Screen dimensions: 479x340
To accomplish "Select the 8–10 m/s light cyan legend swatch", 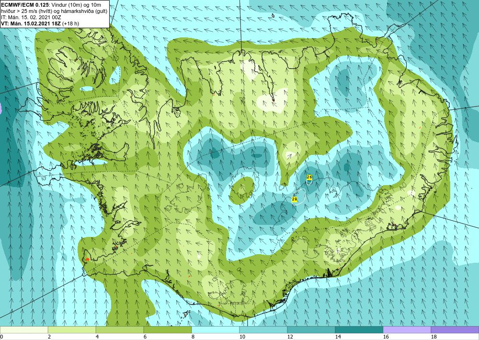I will pos(216,329).
